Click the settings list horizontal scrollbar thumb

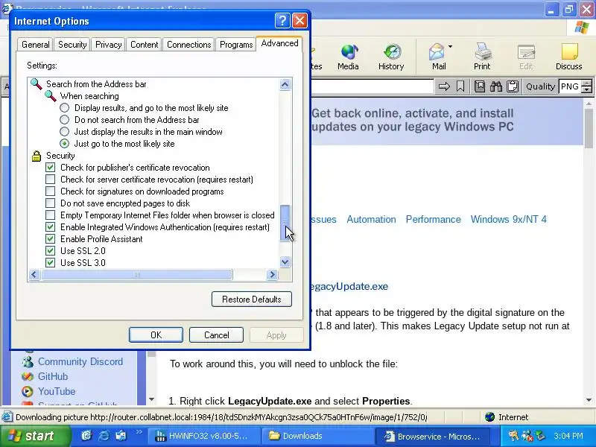click(x=137, y=274)
